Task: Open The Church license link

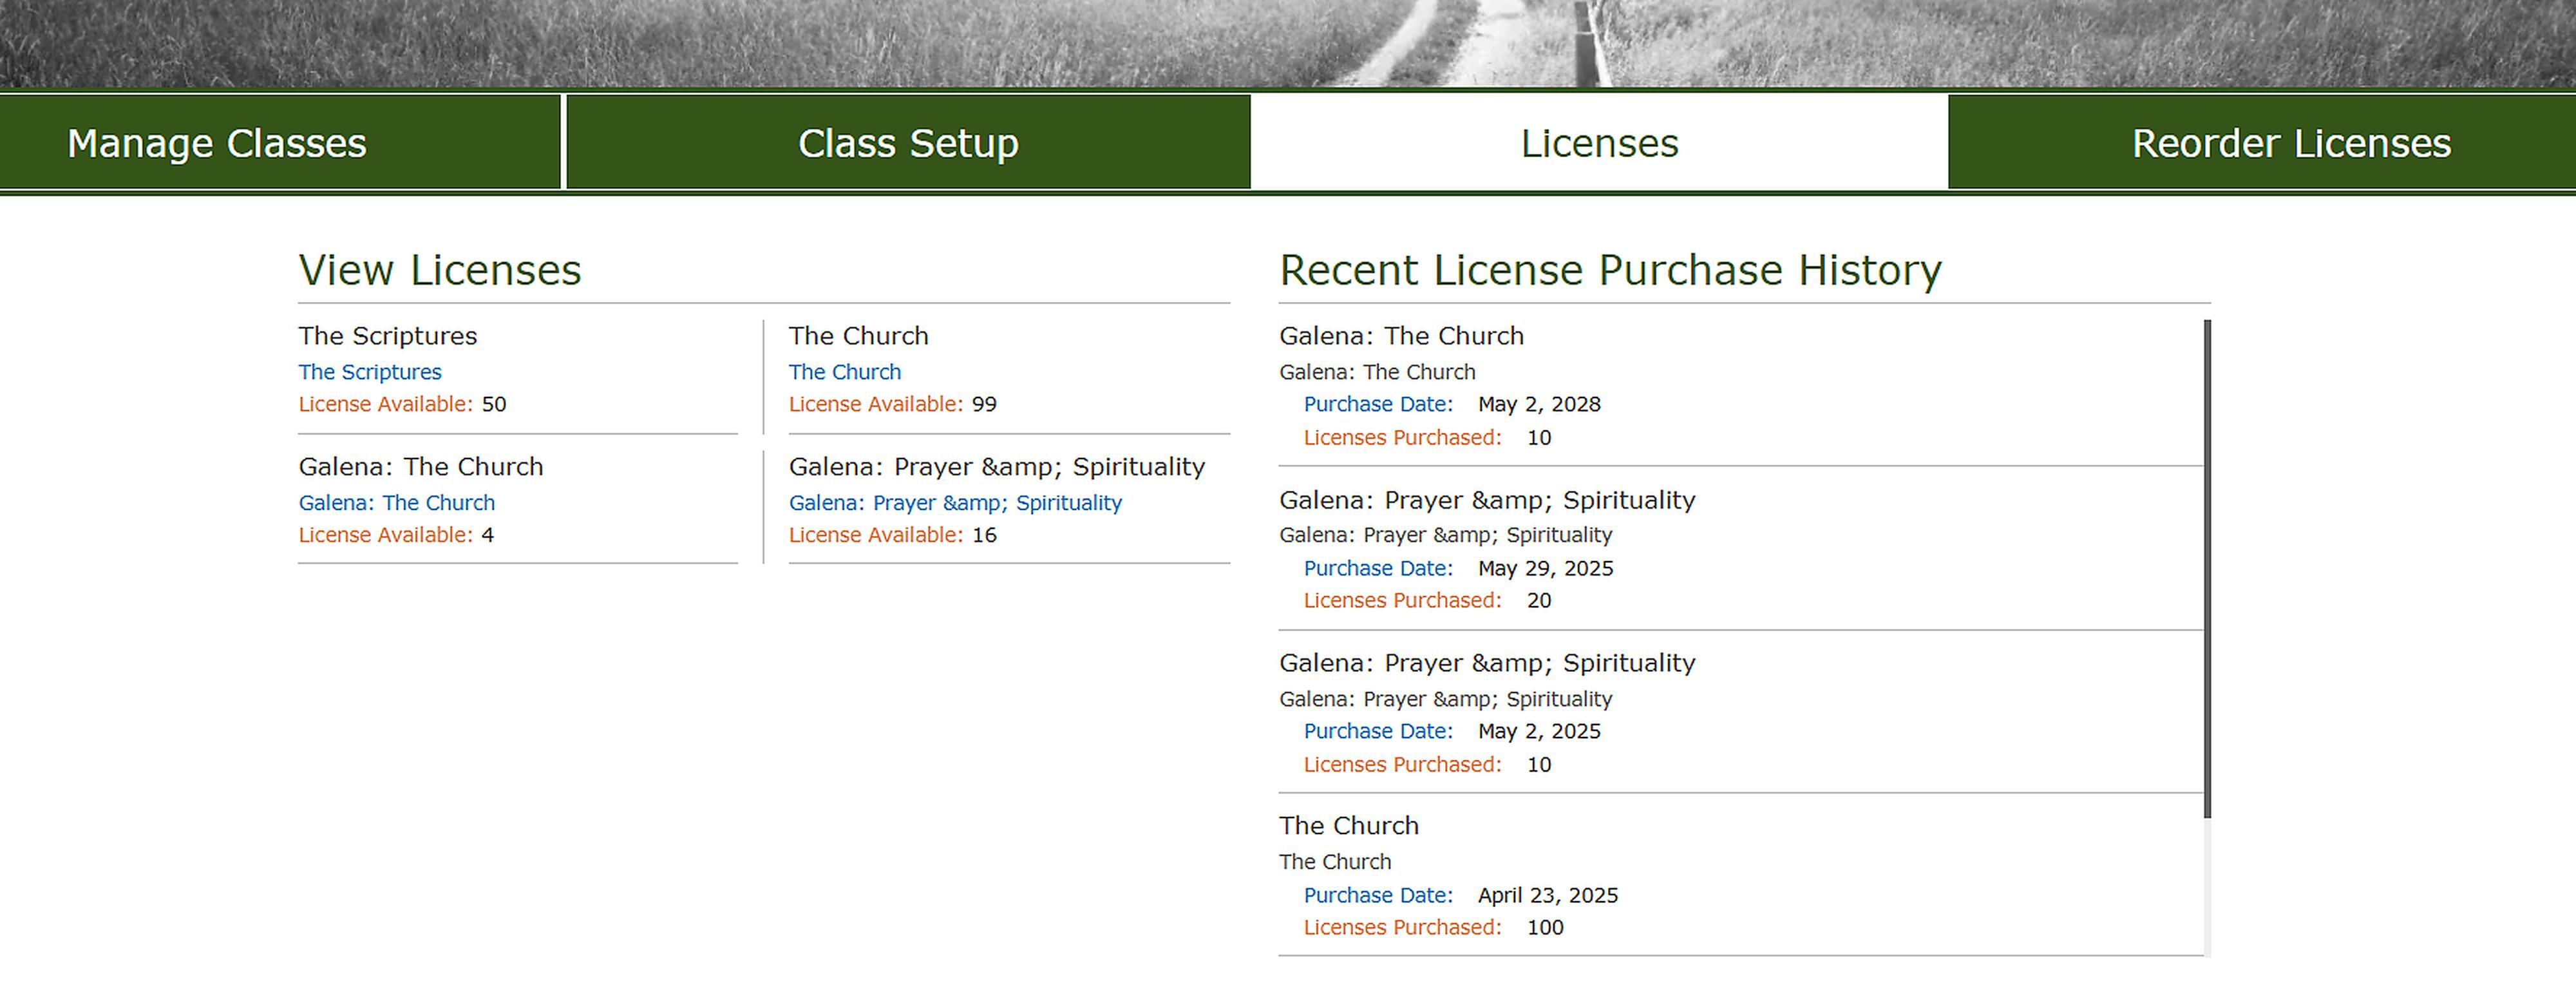Action: point(845,371)
